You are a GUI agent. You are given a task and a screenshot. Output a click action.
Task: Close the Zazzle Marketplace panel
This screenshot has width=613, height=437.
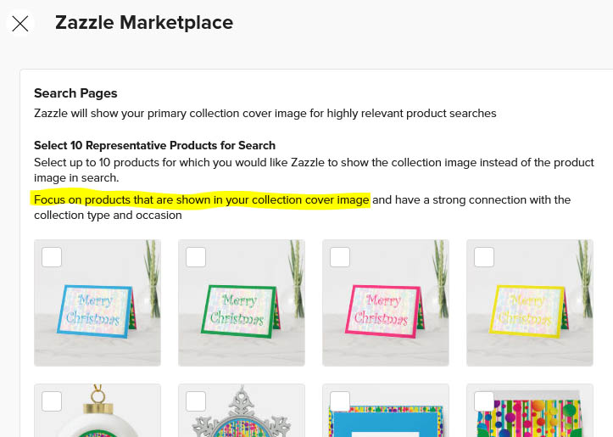(x=20, y=24)
